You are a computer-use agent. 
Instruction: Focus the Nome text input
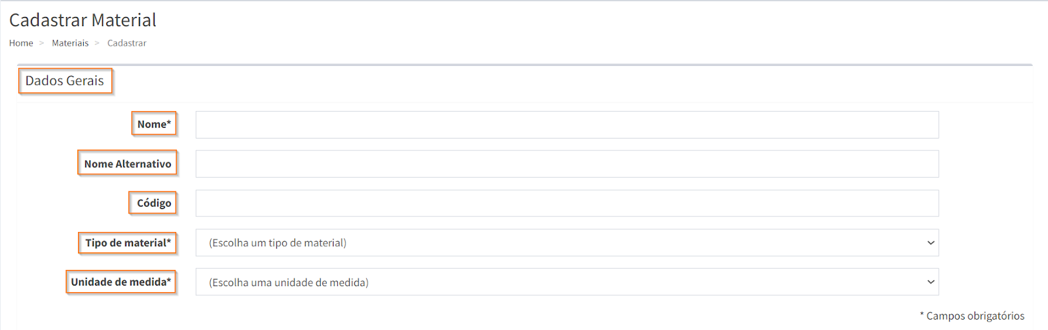click(x=567, y=125)
